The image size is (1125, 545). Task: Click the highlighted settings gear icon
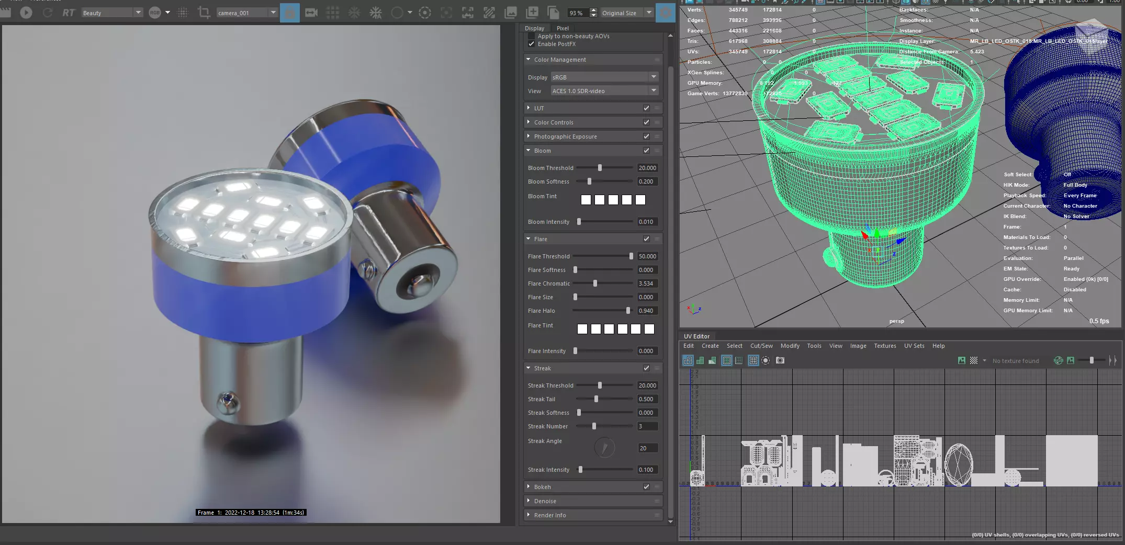pos(666,13)
